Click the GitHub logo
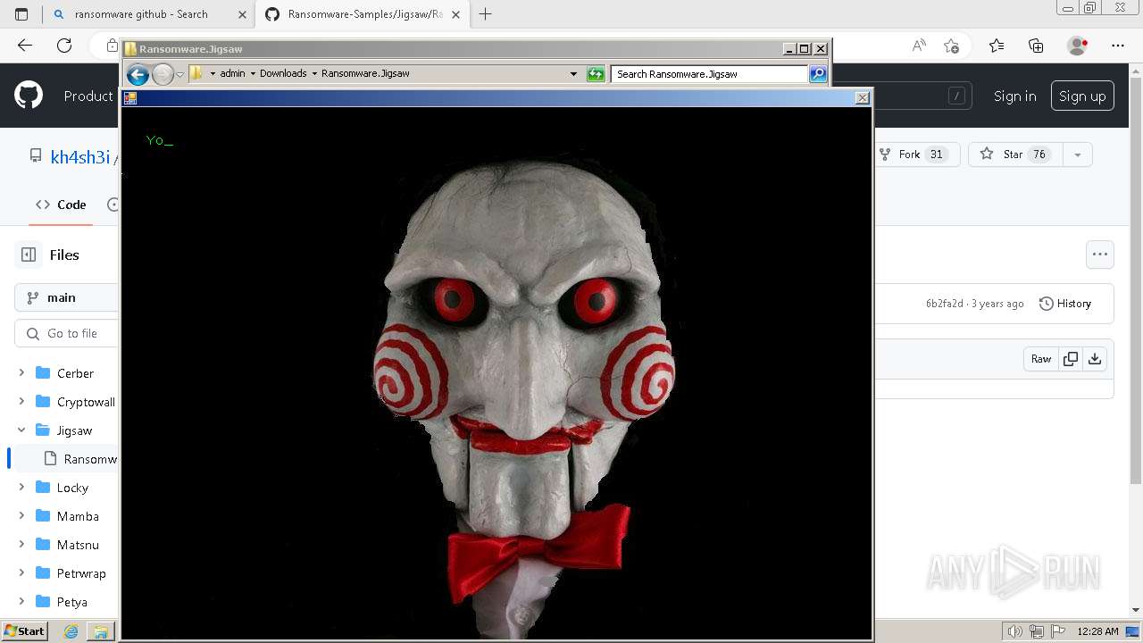The image size is (1143, 643). pyautogui.click(x=29, y=96)
